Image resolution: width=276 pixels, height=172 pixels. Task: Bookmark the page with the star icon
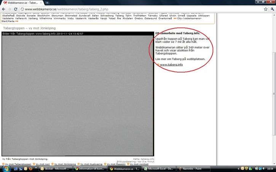pyautogui.click(x=266, y=9)
